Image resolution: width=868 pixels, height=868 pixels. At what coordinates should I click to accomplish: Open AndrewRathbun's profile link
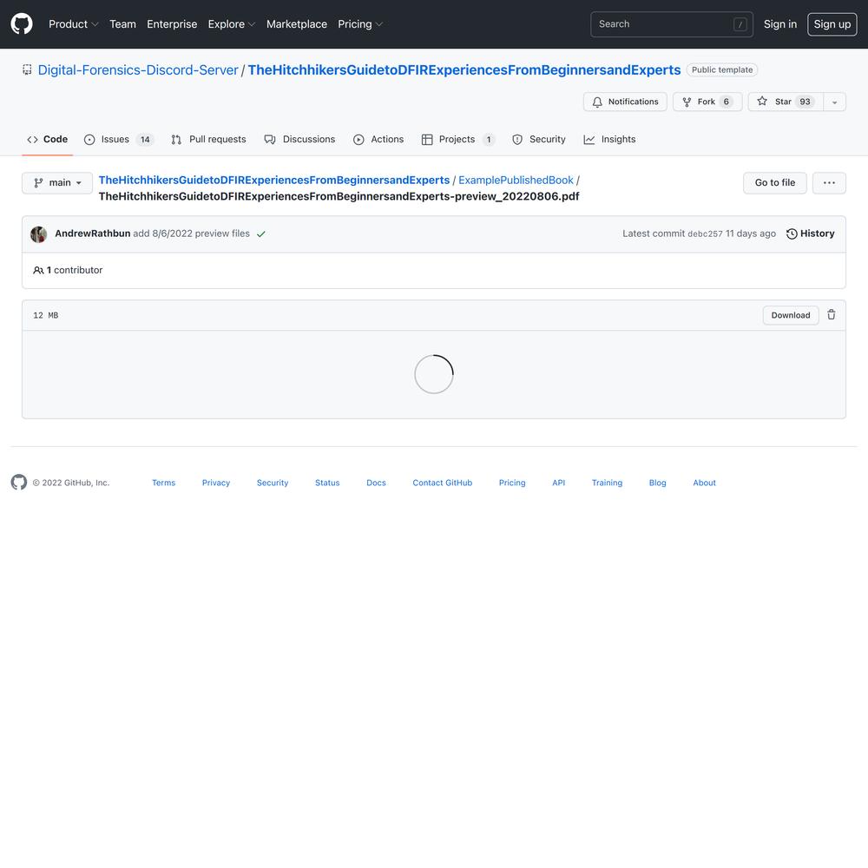click(x=93, y=233)
